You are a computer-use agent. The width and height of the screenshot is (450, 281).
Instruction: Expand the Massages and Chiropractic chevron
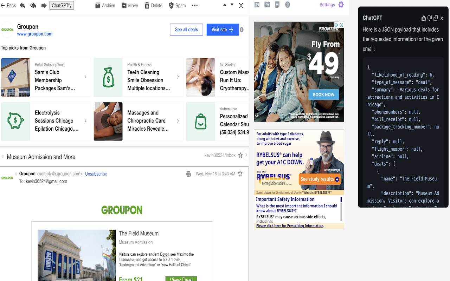[178, 121]
